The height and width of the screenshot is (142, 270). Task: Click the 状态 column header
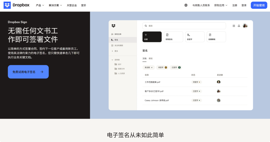193,75
